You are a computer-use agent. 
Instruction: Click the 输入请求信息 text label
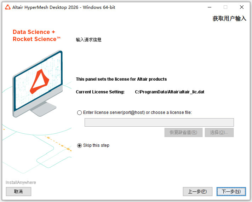(x=88, y=40)
